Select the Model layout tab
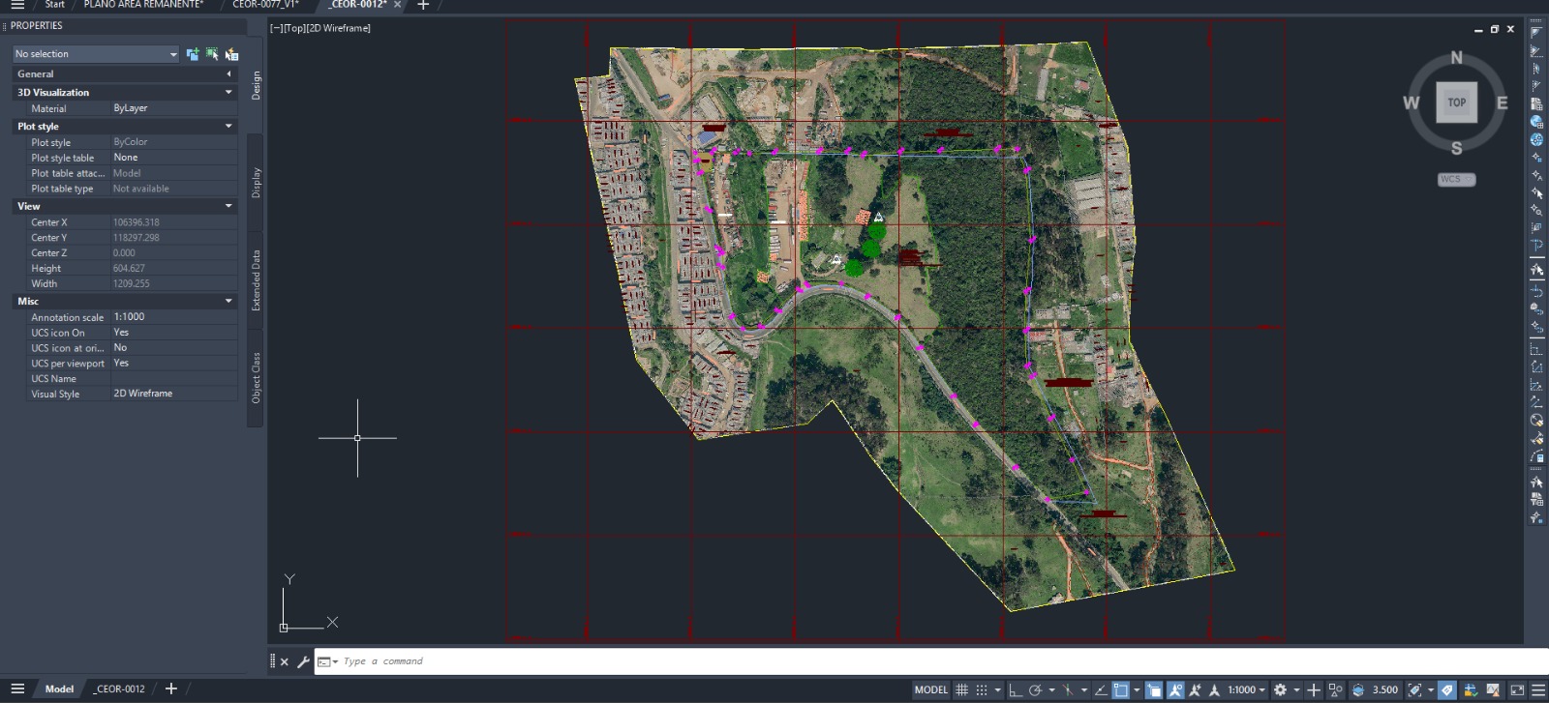The width and height of the screenshot is (1549, 703). click(59, 689)
